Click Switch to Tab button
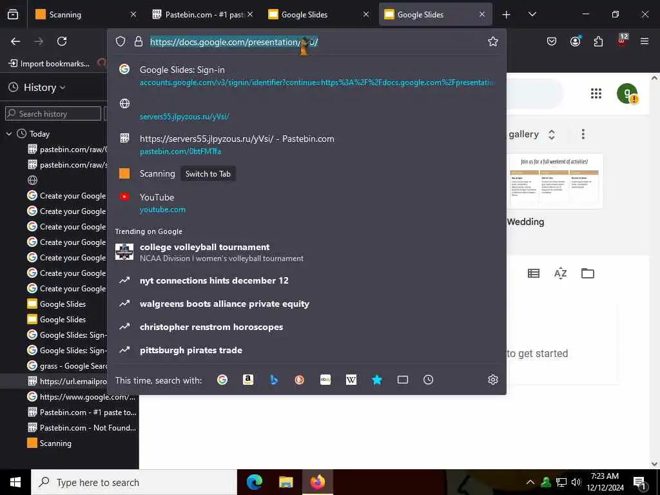 pyautogui.click(x=208, y=174)
